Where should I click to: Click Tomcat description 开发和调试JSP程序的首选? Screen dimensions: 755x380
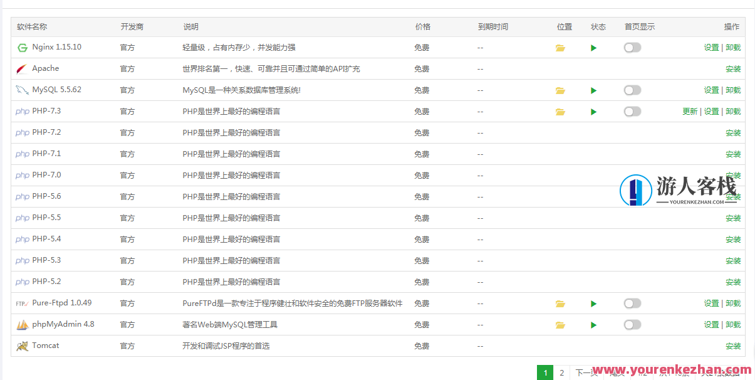pyautogui.click(x=226, y=346)
